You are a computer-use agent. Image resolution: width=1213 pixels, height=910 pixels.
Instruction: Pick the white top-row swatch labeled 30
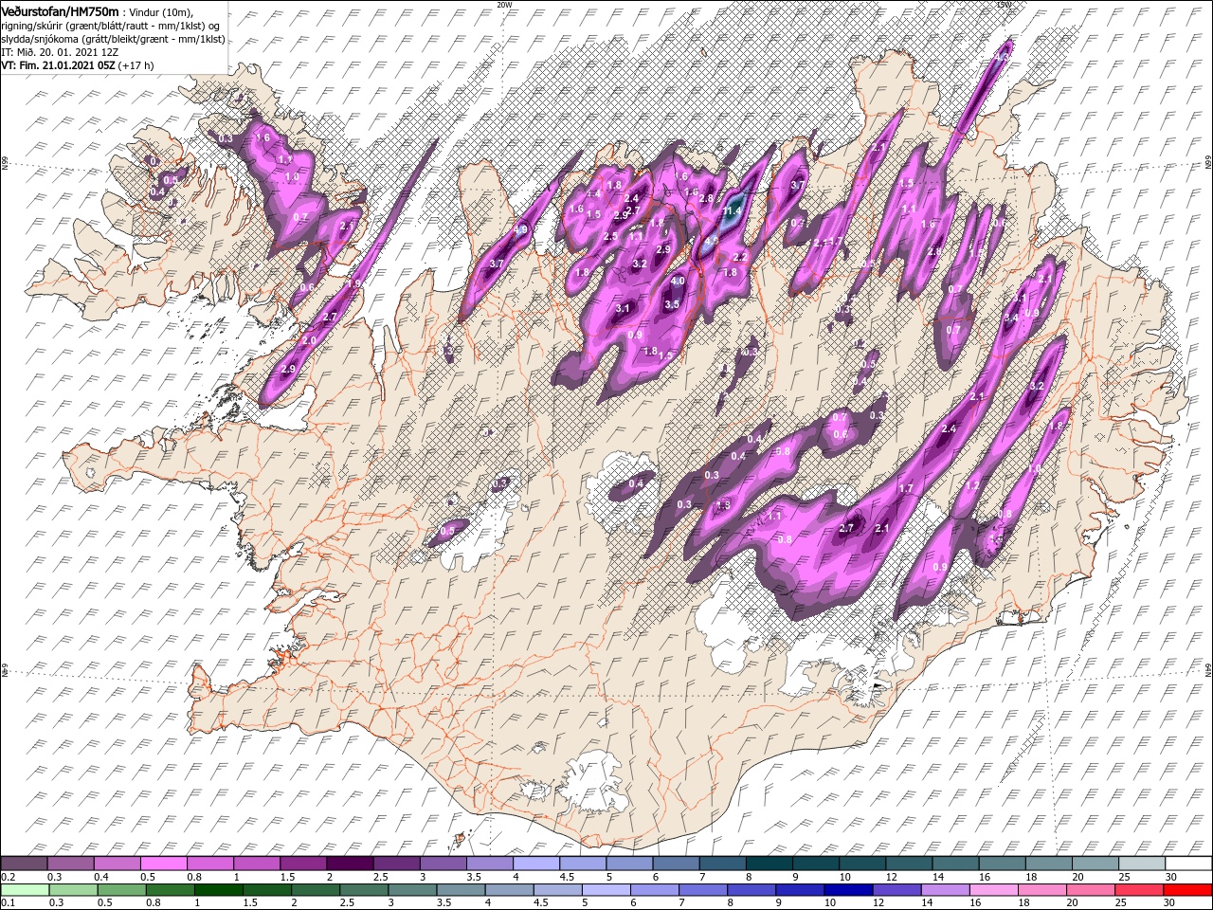(1186, 863)
